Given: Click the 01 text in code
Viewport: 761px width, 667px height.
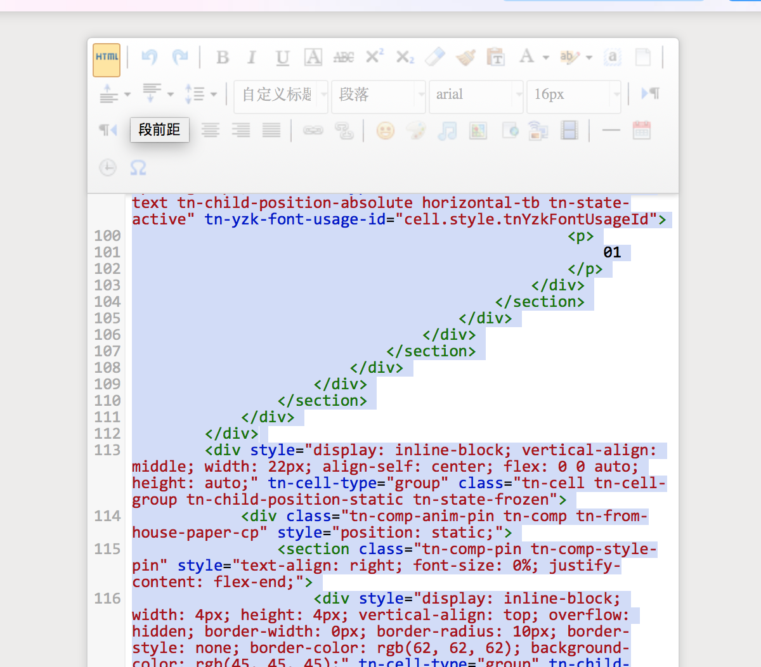Looking at the screenshot, I should pos(612,253).
